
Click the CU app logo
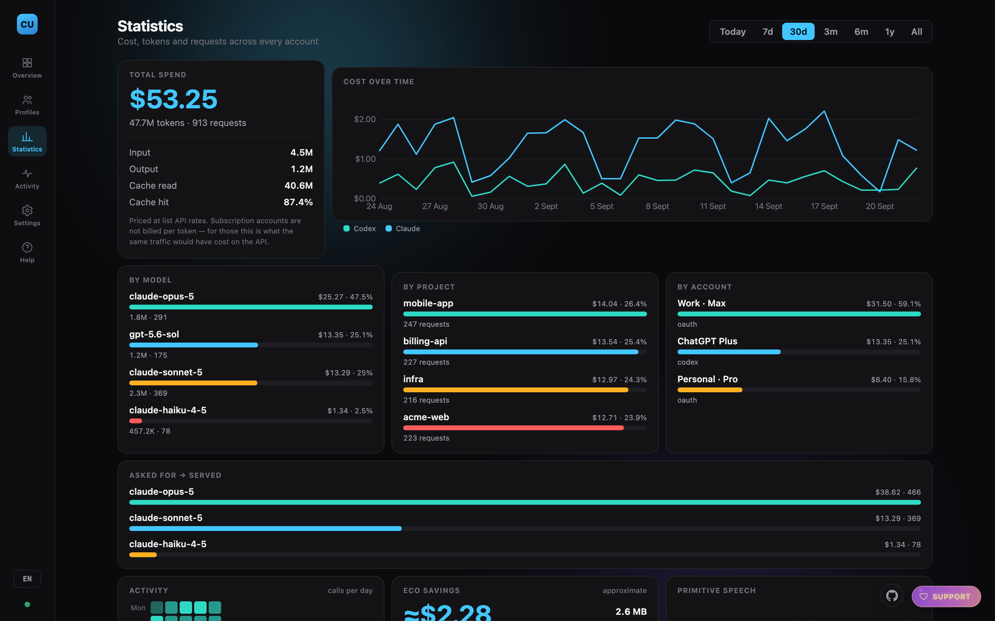tap(27, 24)
